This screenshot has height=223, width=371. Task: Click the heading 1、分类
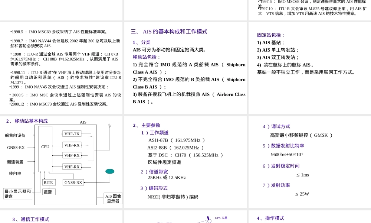pyautogui.click(x=141, y=42)
